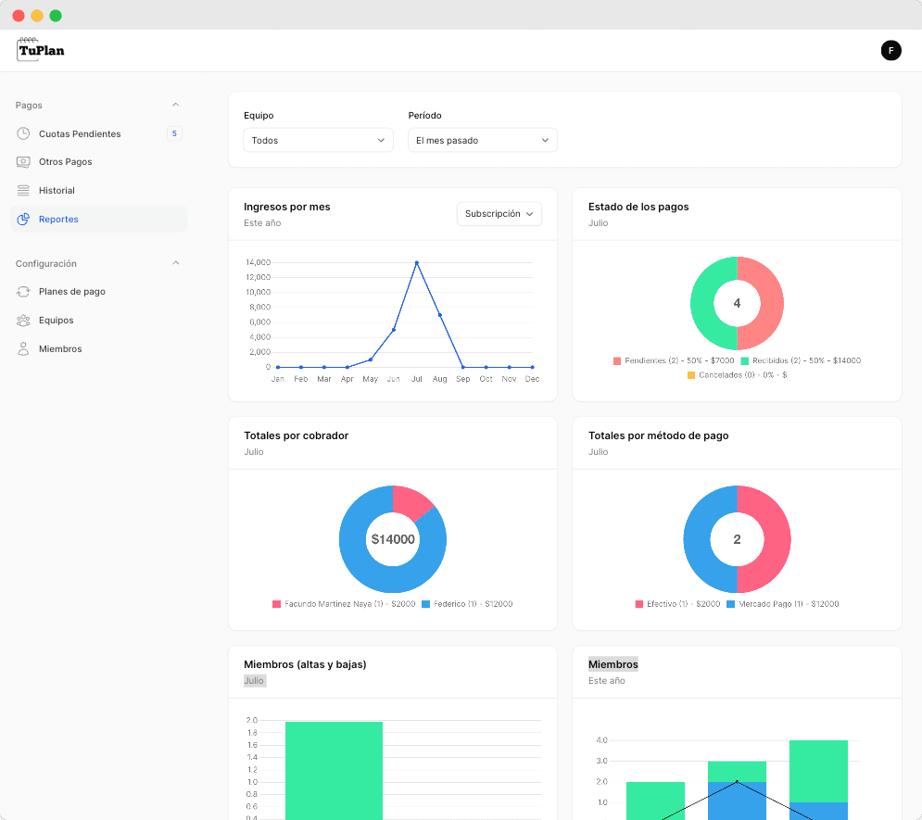Click the Reportes pie chart icon
The height and width of the screenshot is (820, 922).
23,220
